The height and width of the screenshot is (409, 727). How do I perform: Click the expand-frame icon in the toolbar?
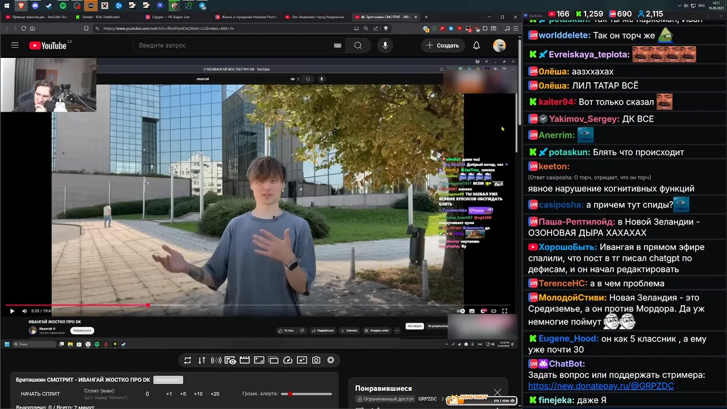(x=259, y=360)
